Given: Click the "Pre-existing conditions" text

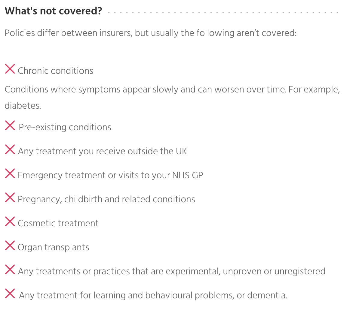Looking at the screenshot, I should (x=65, y=127).
